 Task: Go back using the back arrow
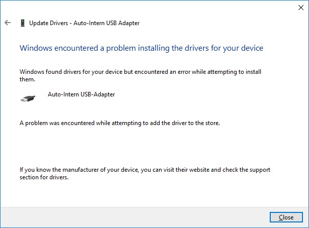point(8,23)
